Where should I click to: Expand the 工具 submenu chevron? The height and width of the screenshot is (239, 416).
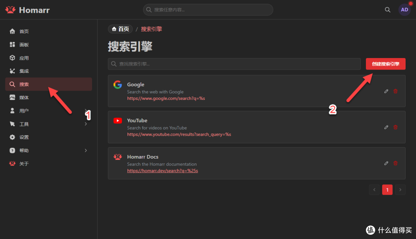[86, 124]
